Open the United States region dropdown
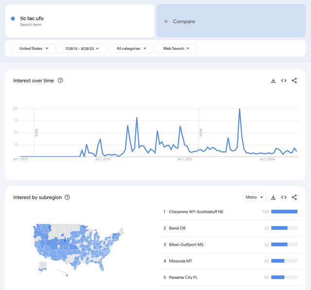Viewport: 311px width, 290px height. (33, 48)
